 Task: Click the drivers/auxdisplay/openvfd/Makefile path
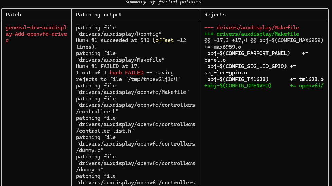pos(132,92)
